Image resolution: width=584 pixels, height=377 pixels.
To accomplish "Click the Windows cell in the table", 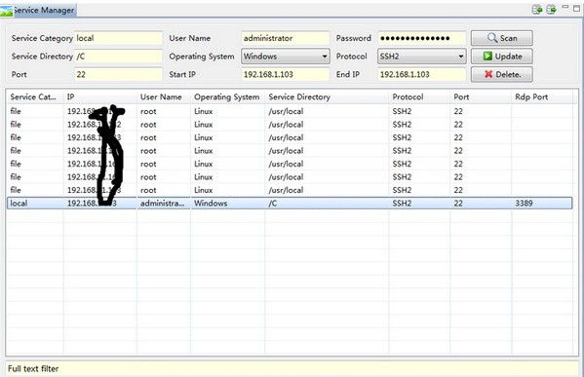I will click(x=227, y=204).
